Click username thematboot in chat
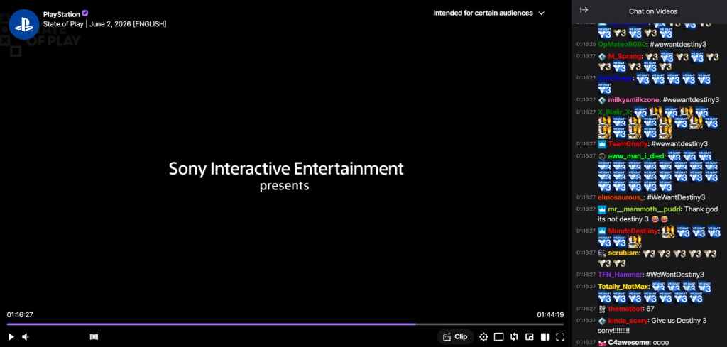Viewport: 727px width, 347px height. [x=625, y=309]
